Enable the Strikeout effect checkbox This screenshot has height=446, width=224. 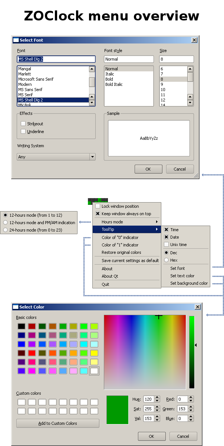23,124
